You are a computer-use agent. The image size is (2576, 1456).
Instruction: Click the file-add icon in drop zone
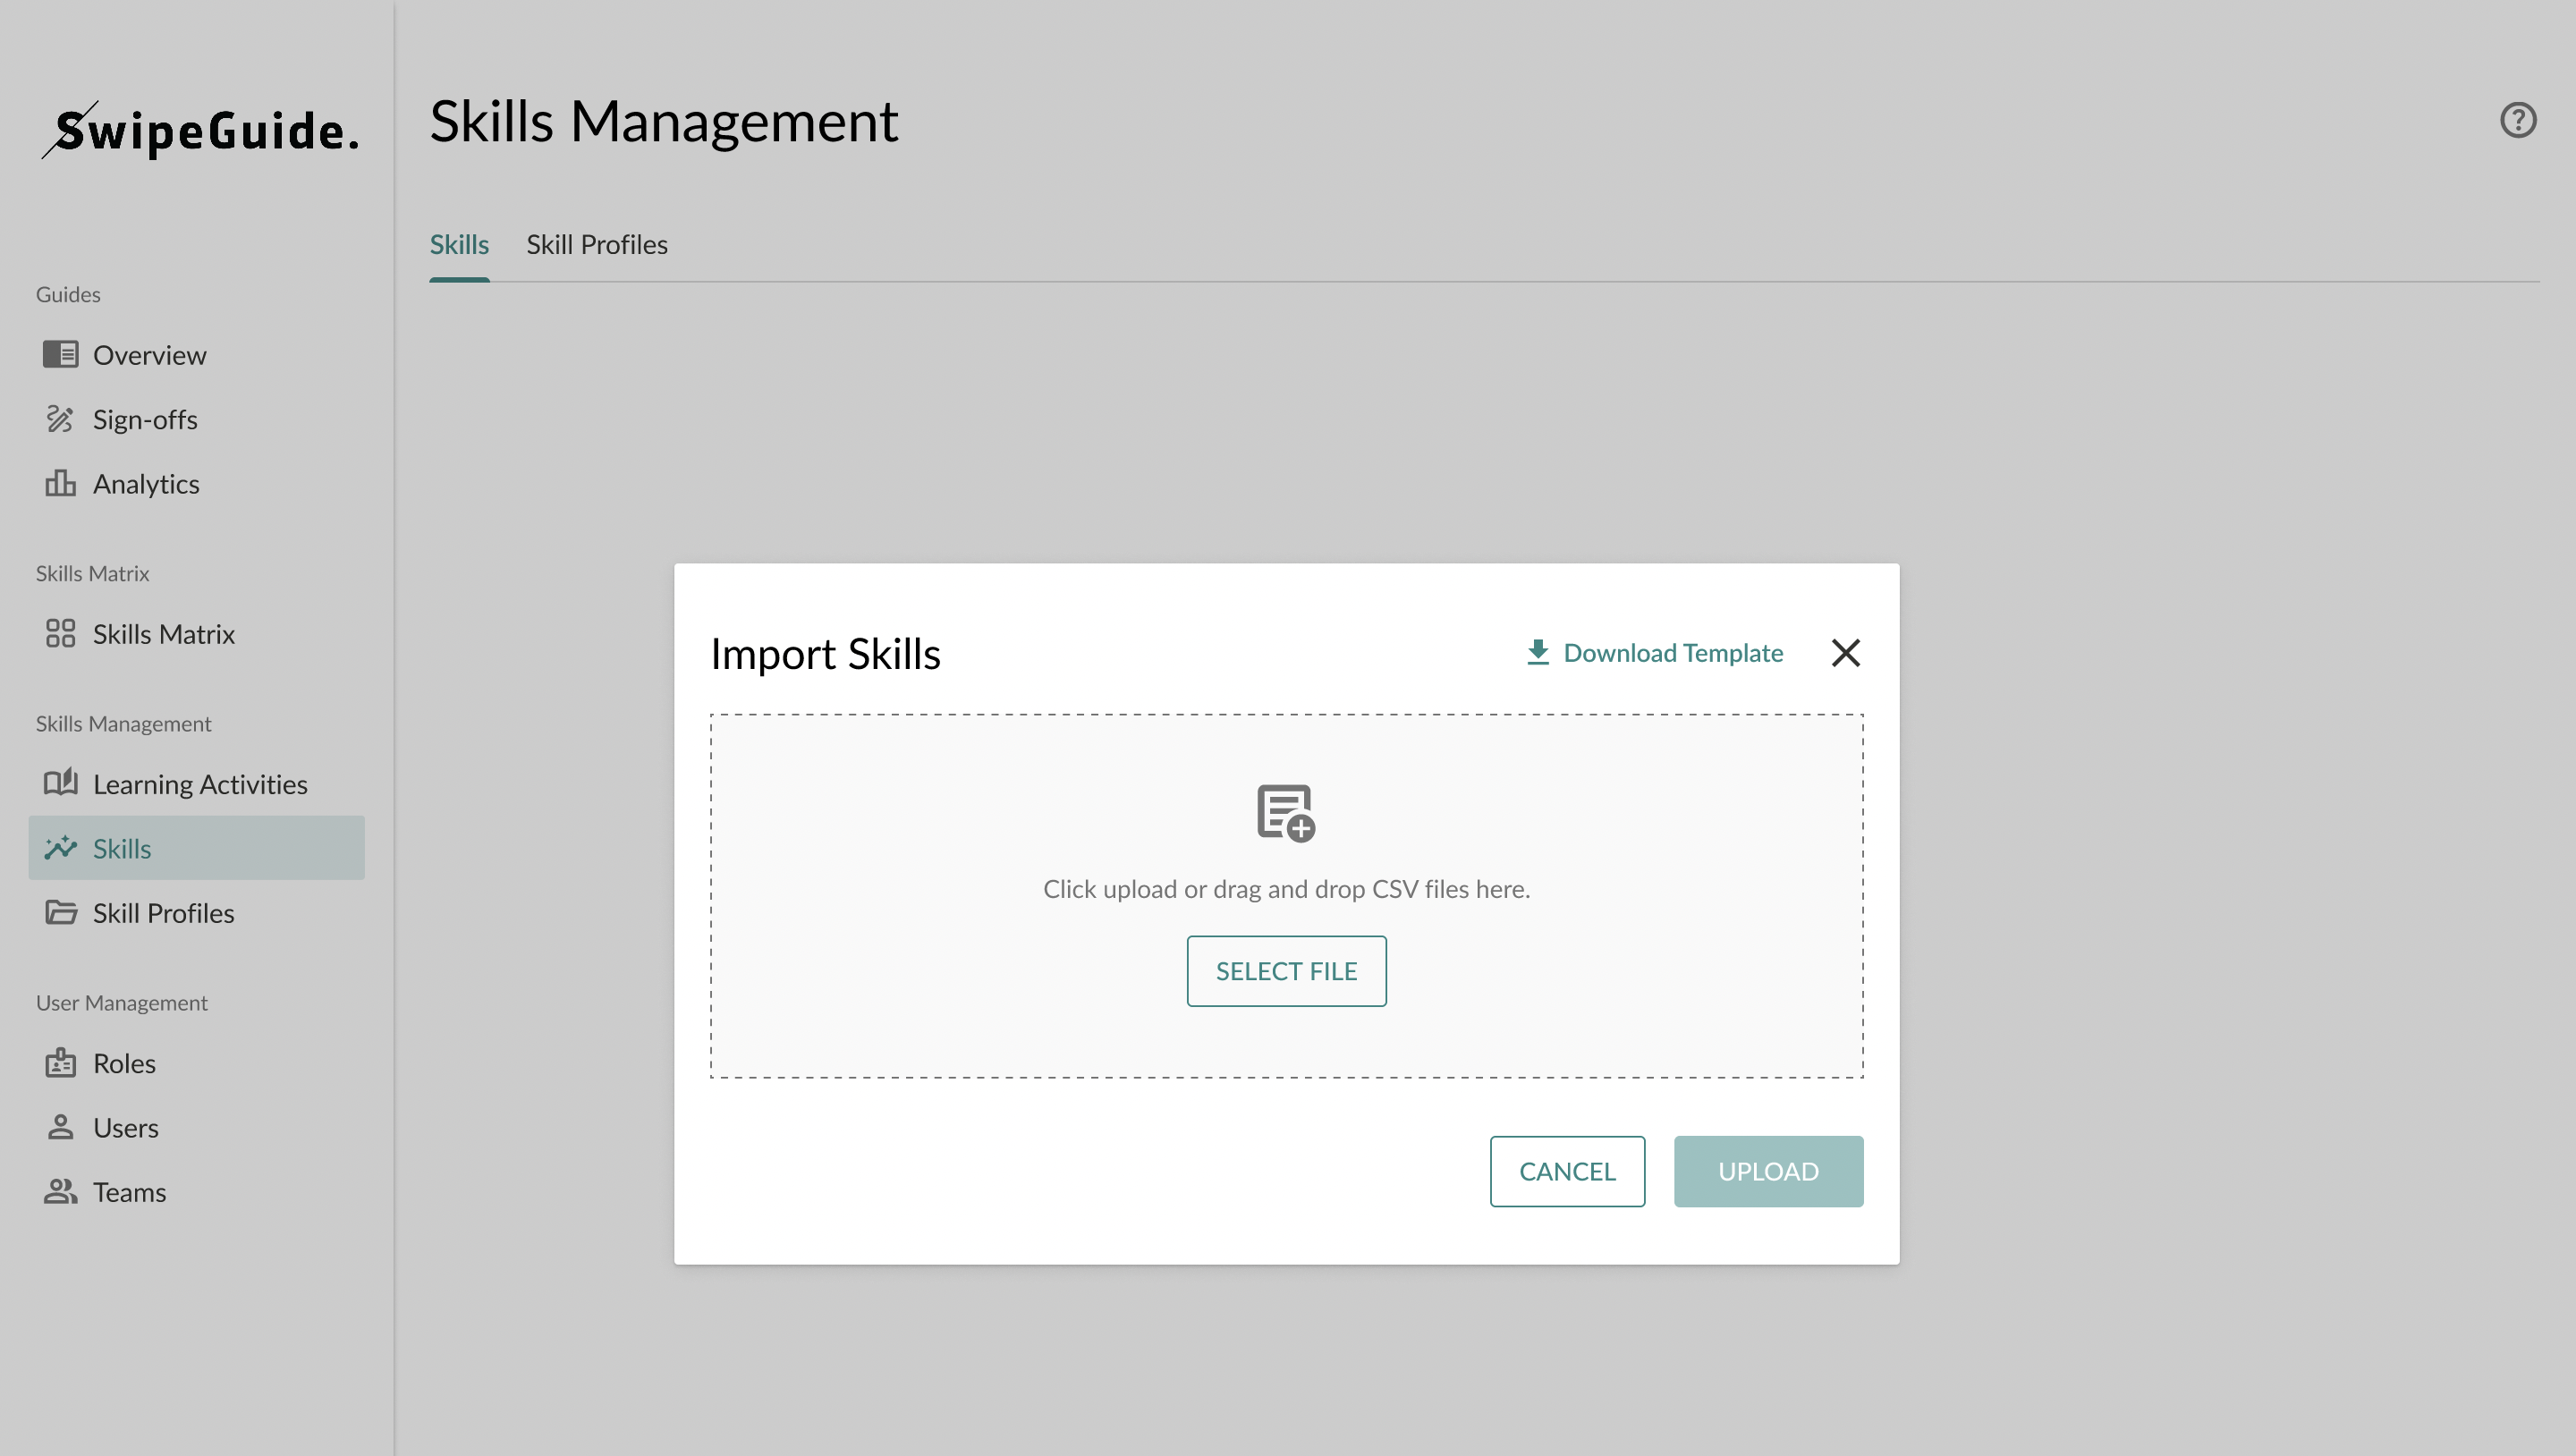click(x=1285, y=812)
